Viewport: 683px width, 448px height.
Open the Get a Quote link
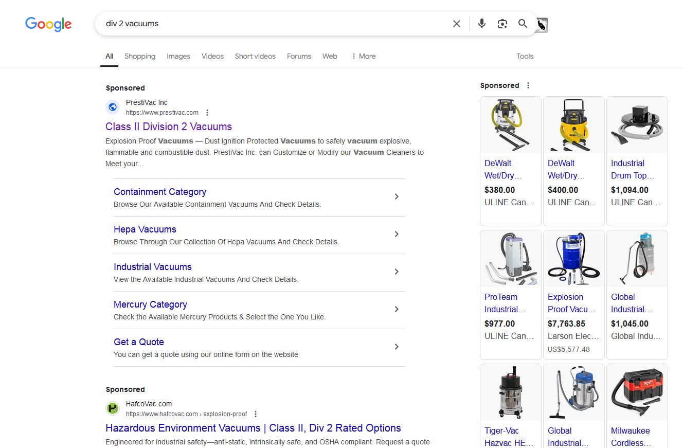pyautogui.click(x=139, y=342)
